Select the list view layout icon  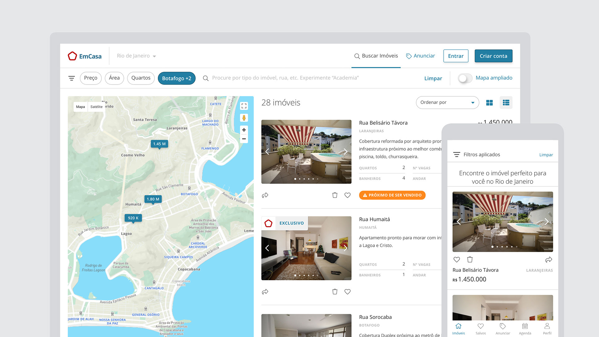point(506,103)
